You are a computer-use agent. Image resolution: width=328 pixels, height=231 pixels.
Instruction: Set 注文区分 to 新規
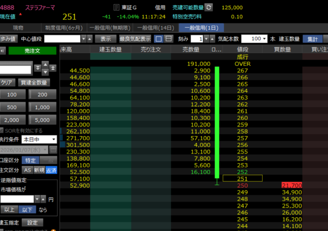(39, 170)
